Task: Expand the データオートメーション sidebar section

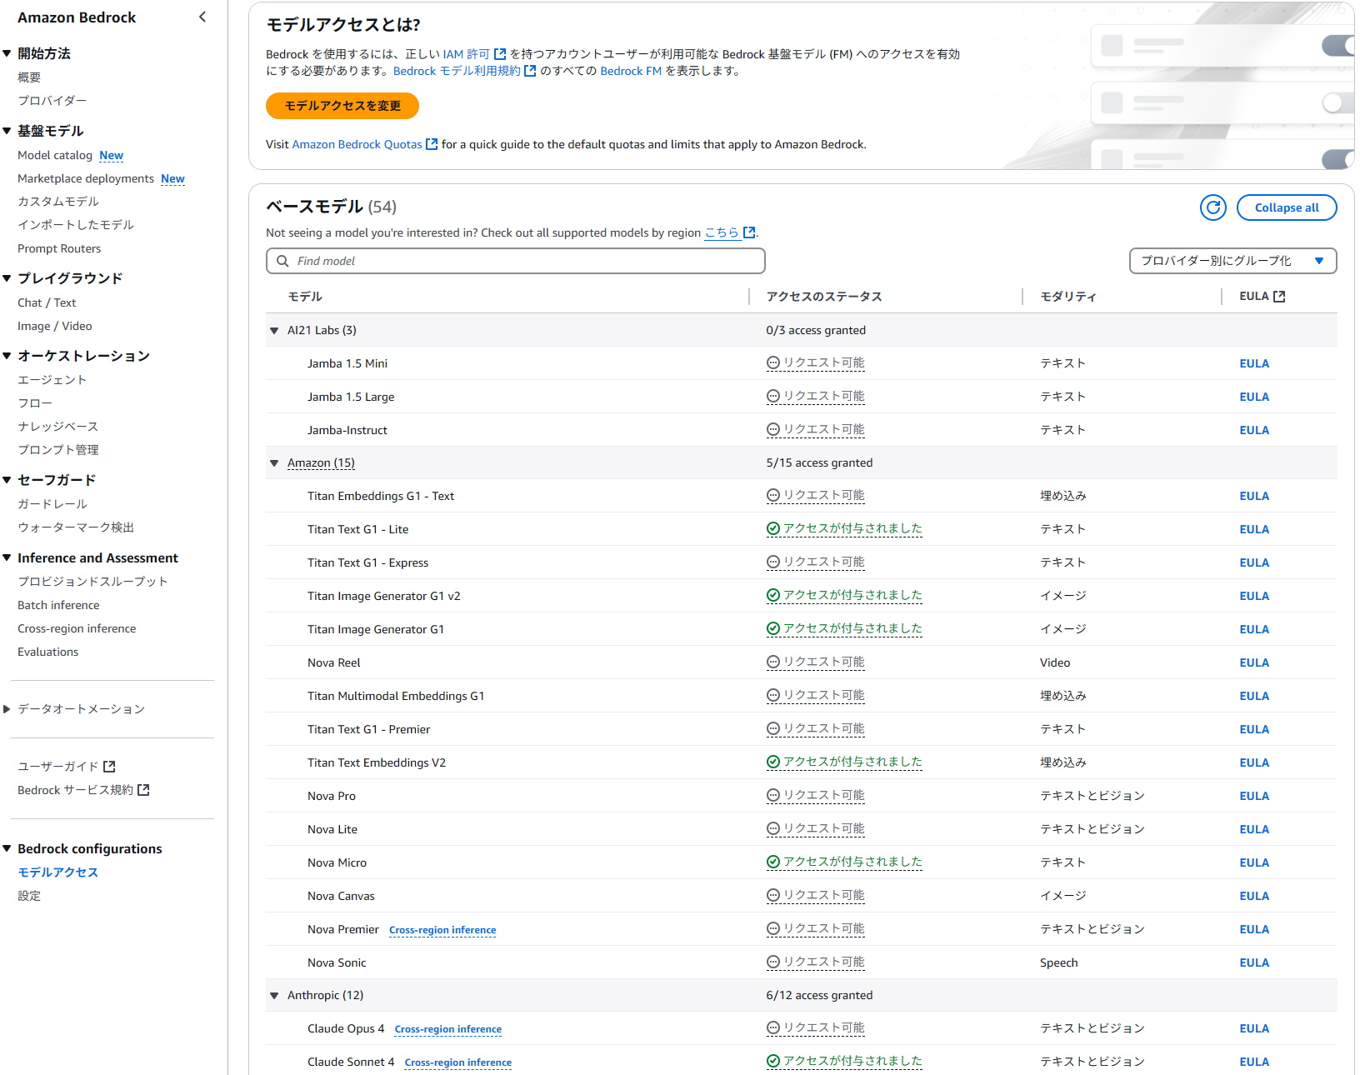Action: (x=7, y=709)
